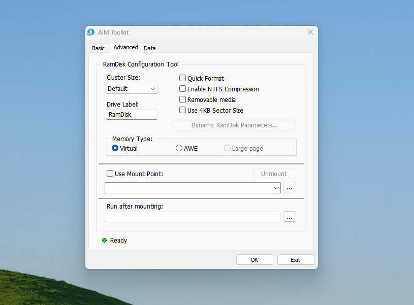
Task: Switch to the Basic tab
Action: [x=98, y=48]
